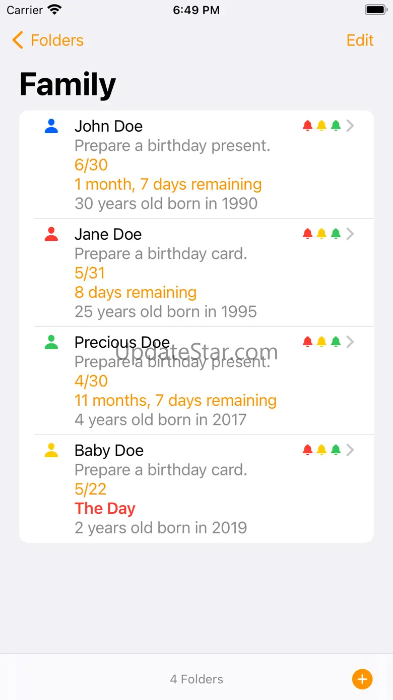Image resolution: width=393 pixels, height=700 pixels.
Task: Go back to Folders
Action: (48, 40)
